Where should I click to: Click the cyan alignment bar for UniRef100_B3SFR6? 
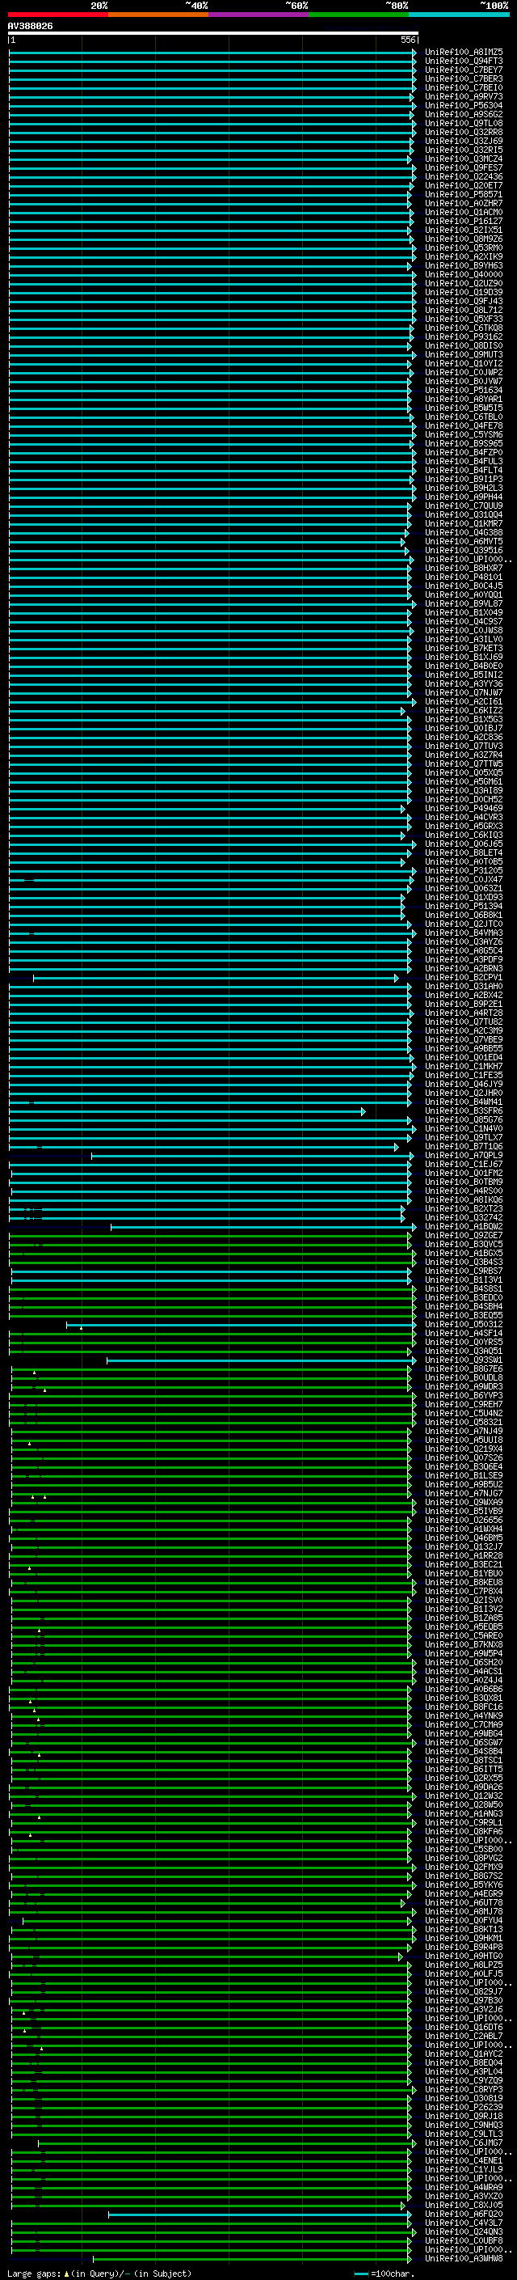point(187,1110)
